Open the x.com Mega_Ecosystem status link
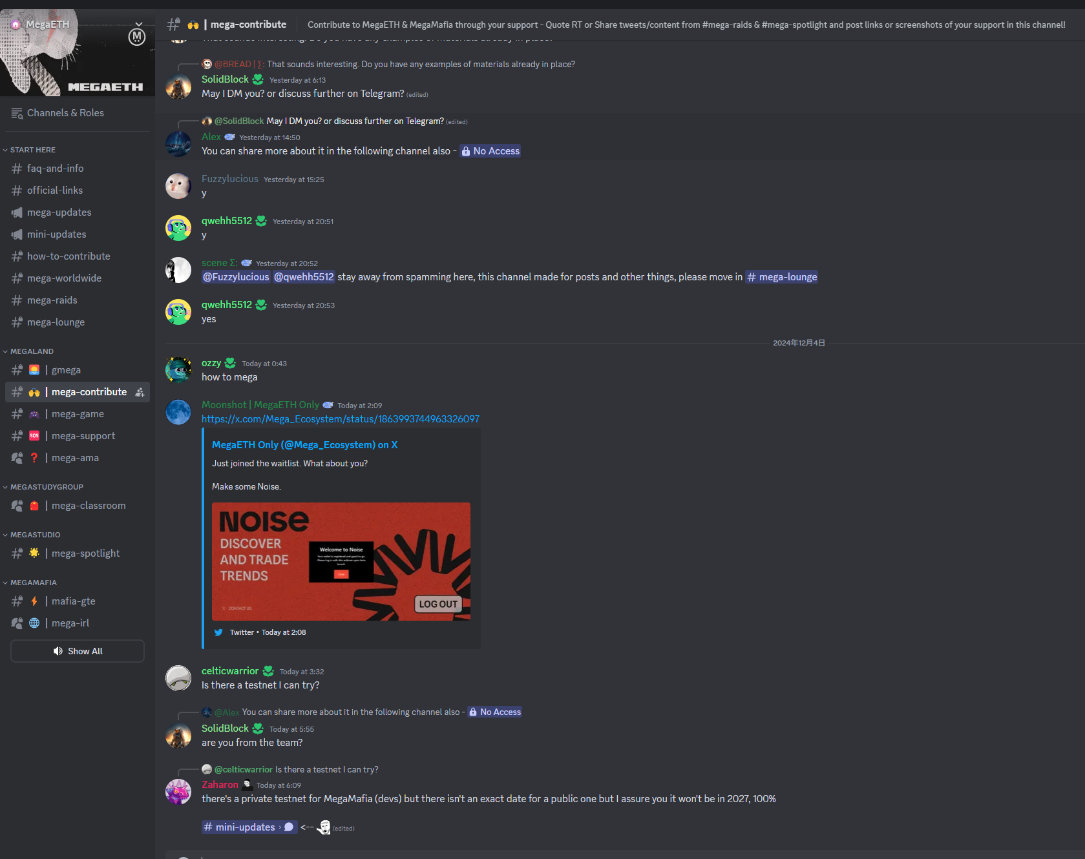 (x=341, y=419)
